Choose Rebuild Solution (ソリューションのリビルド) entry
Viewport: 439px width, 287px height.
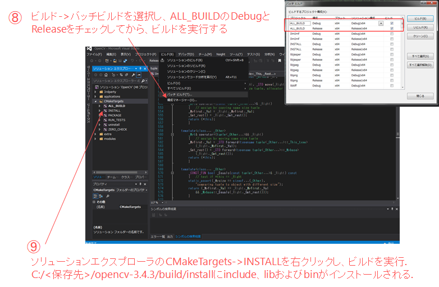[x=186, y=66]
